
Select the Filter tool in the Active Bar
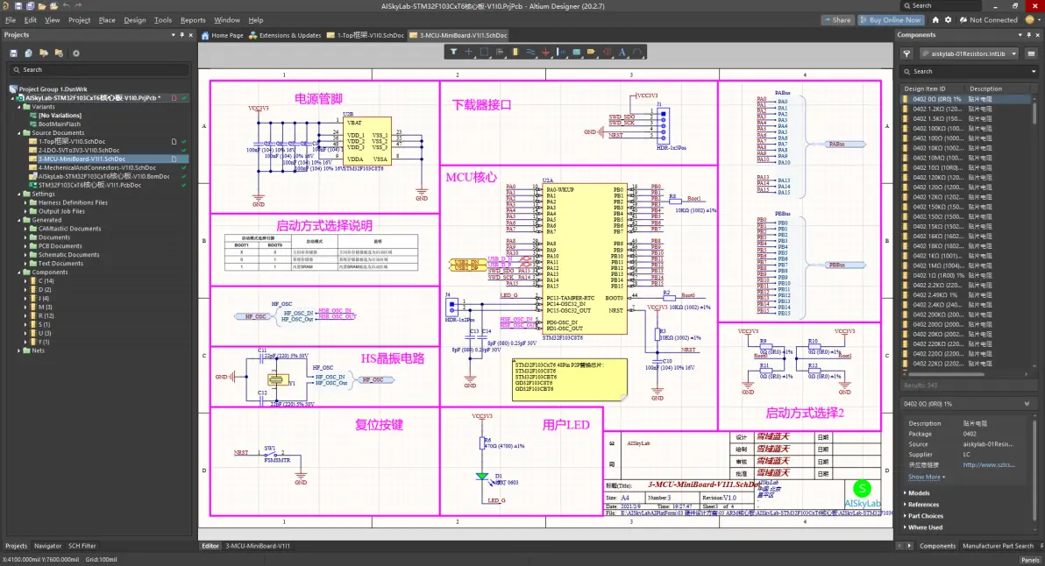454,52
